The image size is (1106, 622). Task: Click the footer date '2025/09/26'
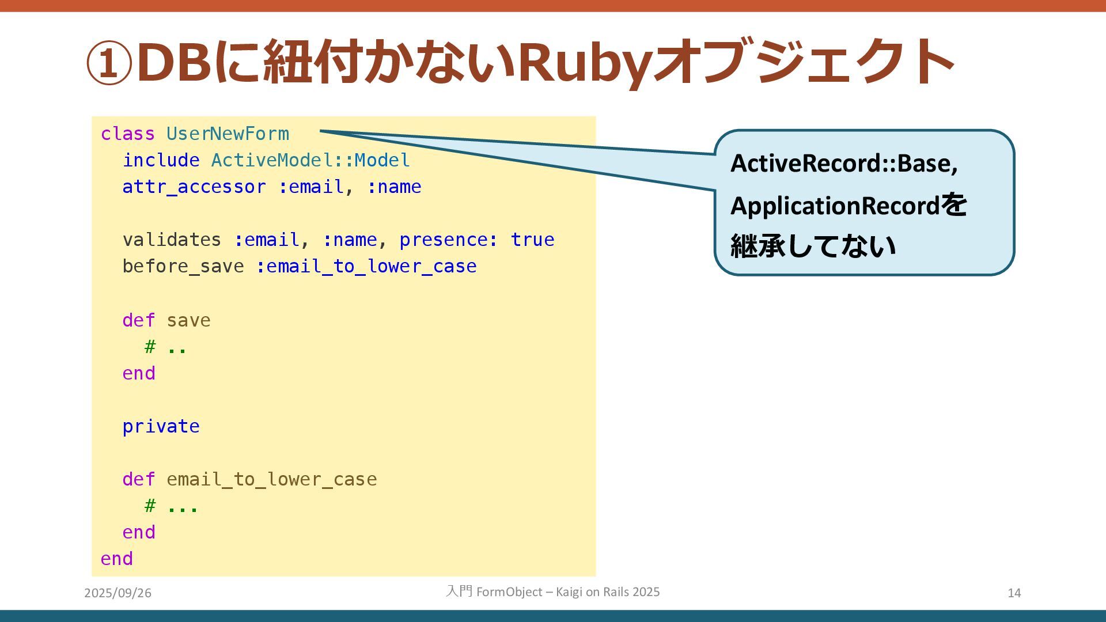[118, 593]
